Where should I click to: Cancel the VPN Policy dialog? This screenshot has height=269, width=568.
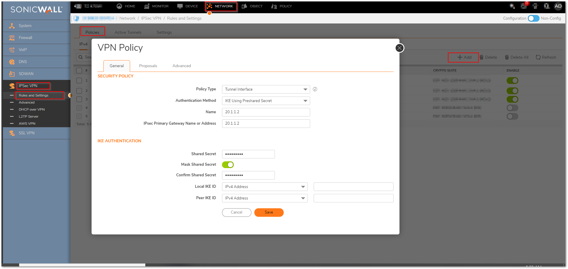(236, 212)
